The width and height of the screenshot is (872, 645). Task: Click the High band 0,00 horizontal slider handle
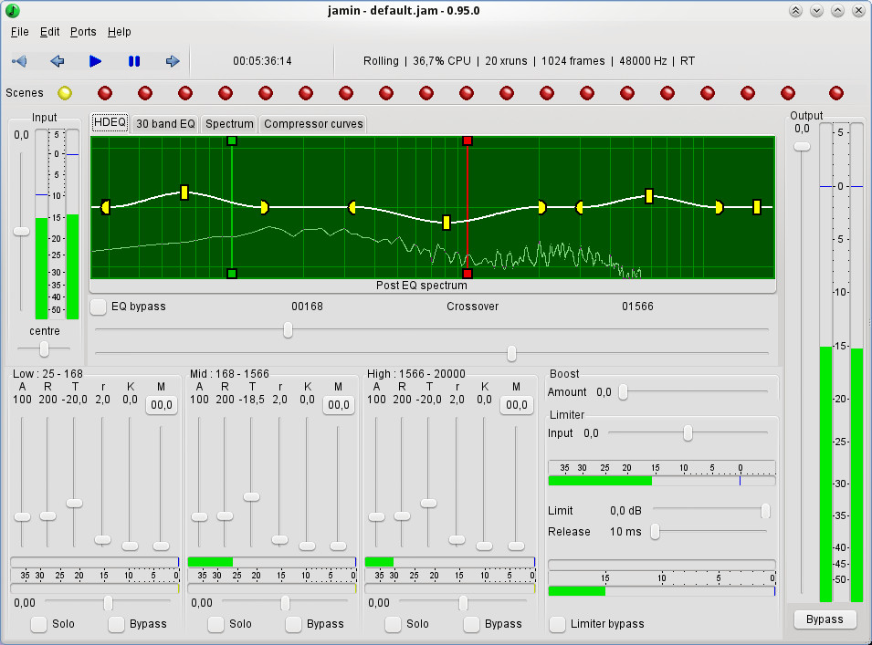[463, 603]
